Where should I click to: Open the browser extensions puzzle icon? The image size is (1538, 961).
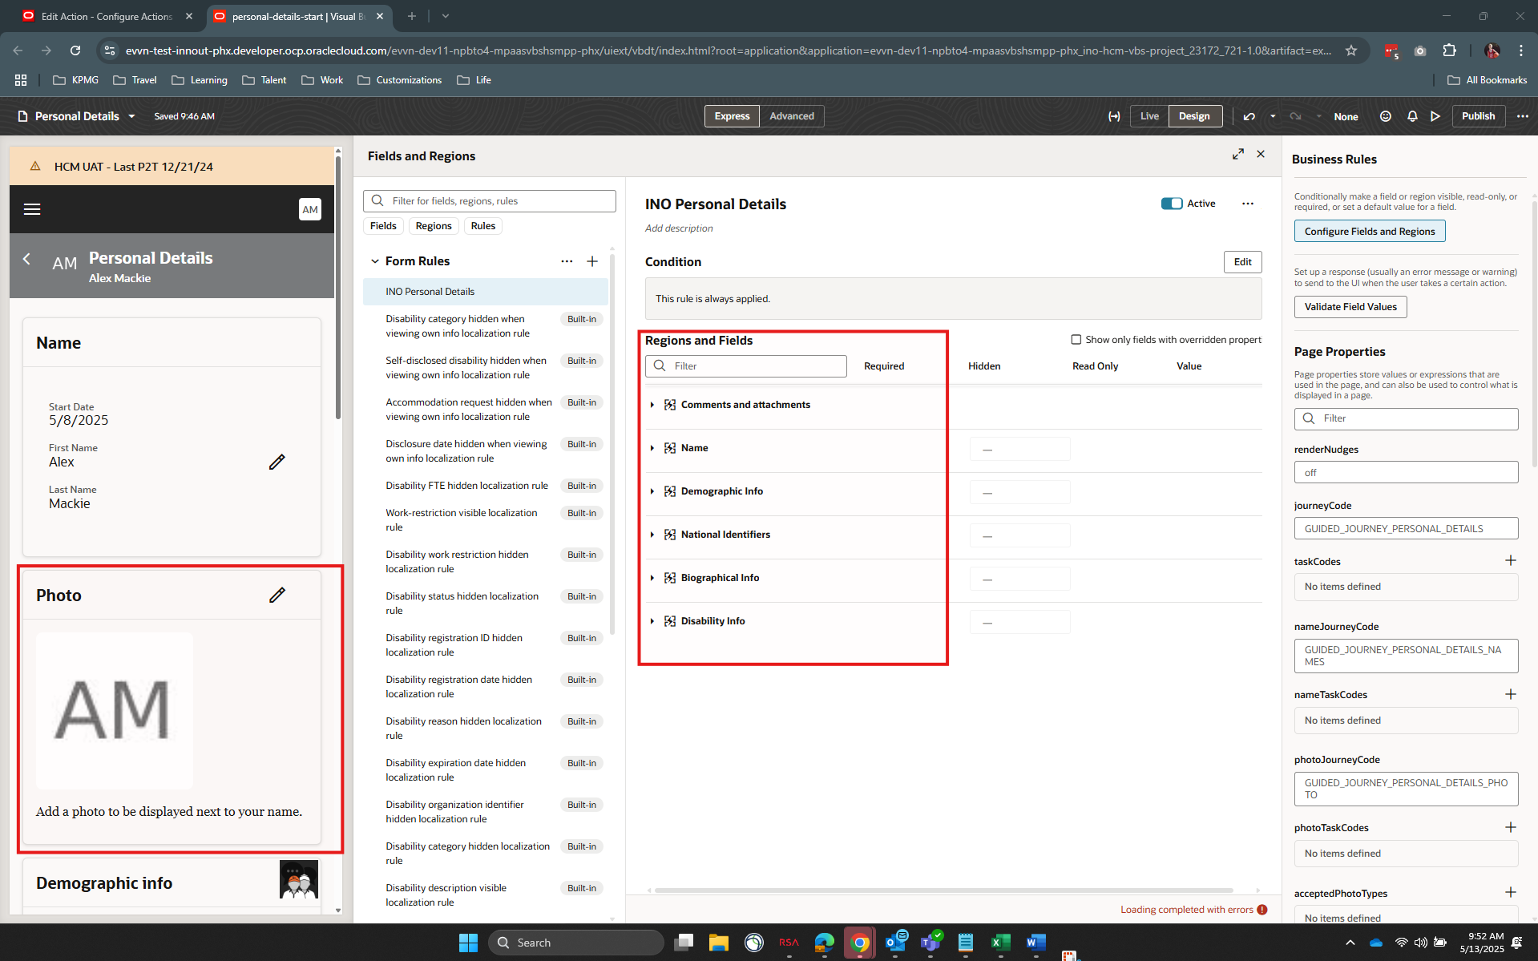[1449, 50]
